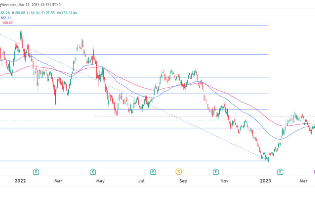315x197 pixels.
Task: Select the topmost blue horizontal level line
Action: (134, 26)
